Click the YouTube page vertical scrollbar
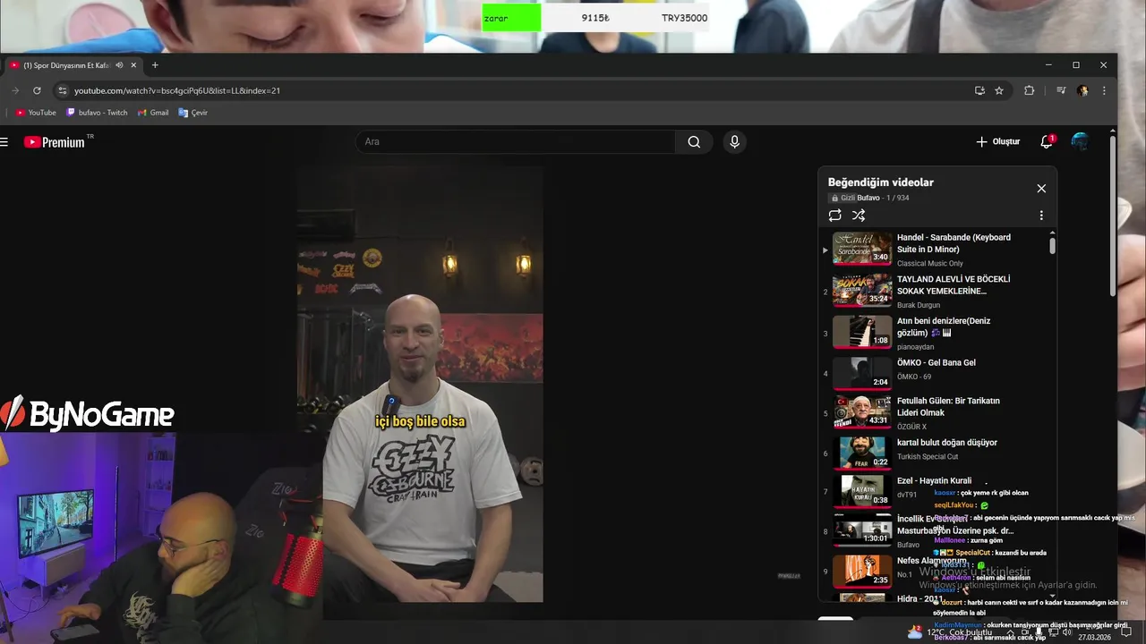 click(1113, 215)
